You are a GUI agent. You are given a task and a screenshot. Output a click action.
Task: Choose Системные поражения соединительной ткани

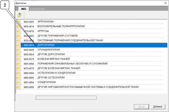point(70,40)
